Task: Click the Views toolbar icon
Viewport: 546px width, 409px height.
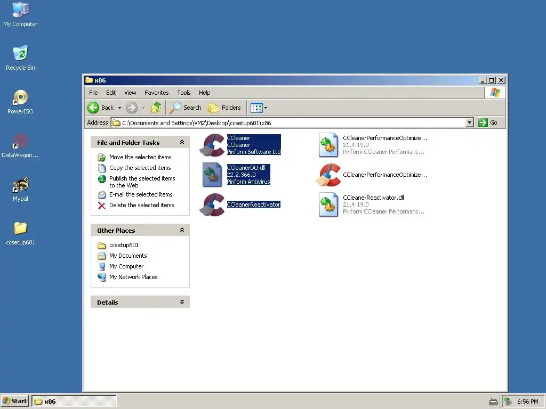Action: [256, 108]
